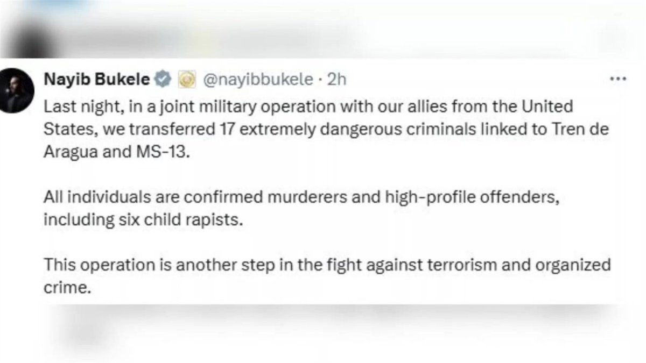Open the tweet's three-dot more menu
This screenshot has width=646, height=363.
(x=617, y=80)
